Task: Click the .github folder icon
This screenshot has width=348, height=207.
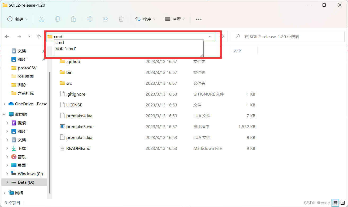Action: (62, 61)
